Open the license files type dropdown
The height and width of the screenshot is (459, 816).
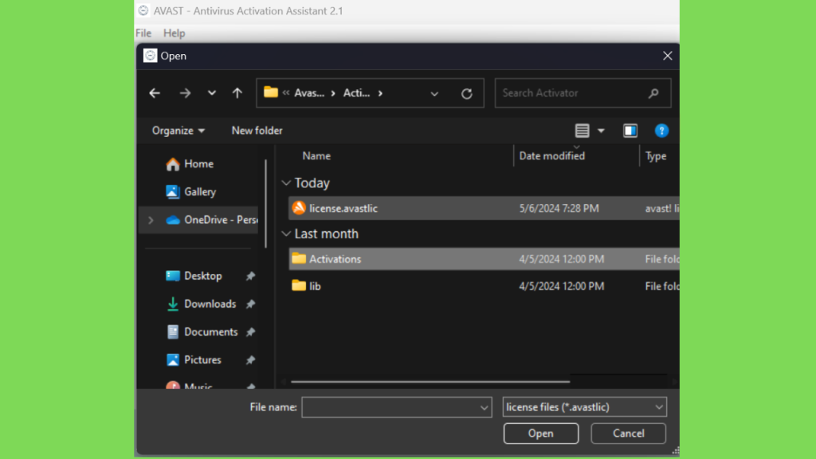584,407
